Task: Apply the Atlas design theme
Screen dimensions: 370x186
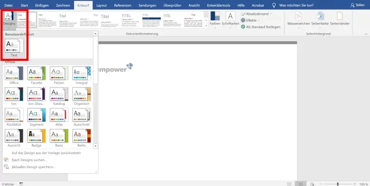Action: tap(59, 116)
